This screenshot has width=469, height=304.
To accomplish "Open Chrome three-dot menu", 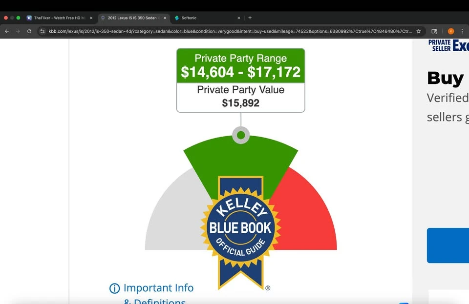I will click(462, 31).
